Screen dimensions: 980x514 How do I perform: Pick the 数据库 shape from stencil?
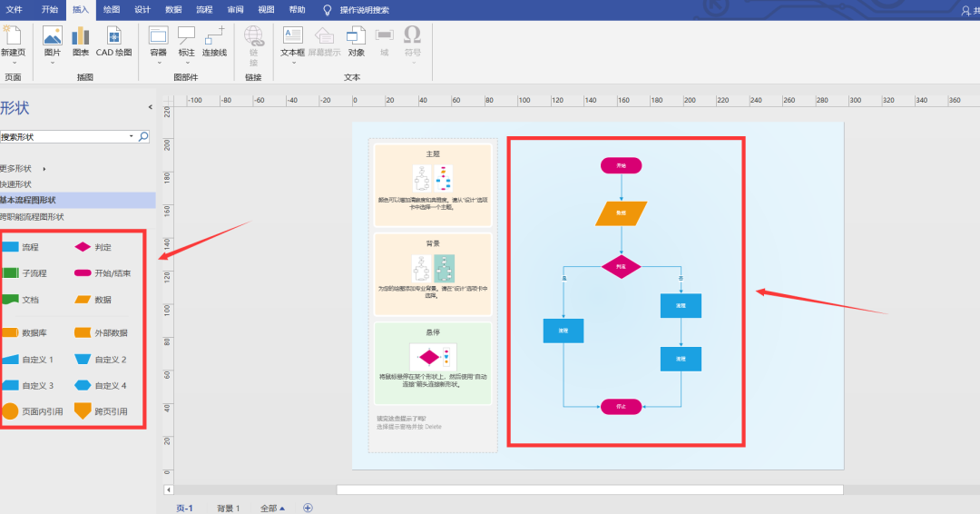10,333
